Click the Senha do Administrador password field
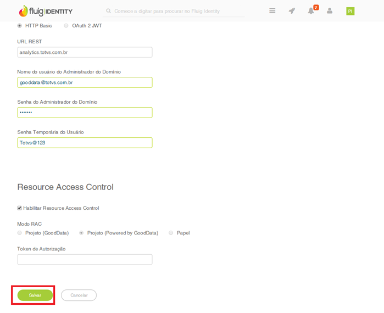The image size is (384, 313). click(x=85, y=113)
